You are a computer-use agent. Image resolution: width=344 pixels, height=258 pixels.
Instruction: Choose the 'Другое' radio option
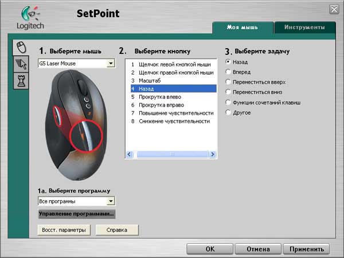pos(229,113)
